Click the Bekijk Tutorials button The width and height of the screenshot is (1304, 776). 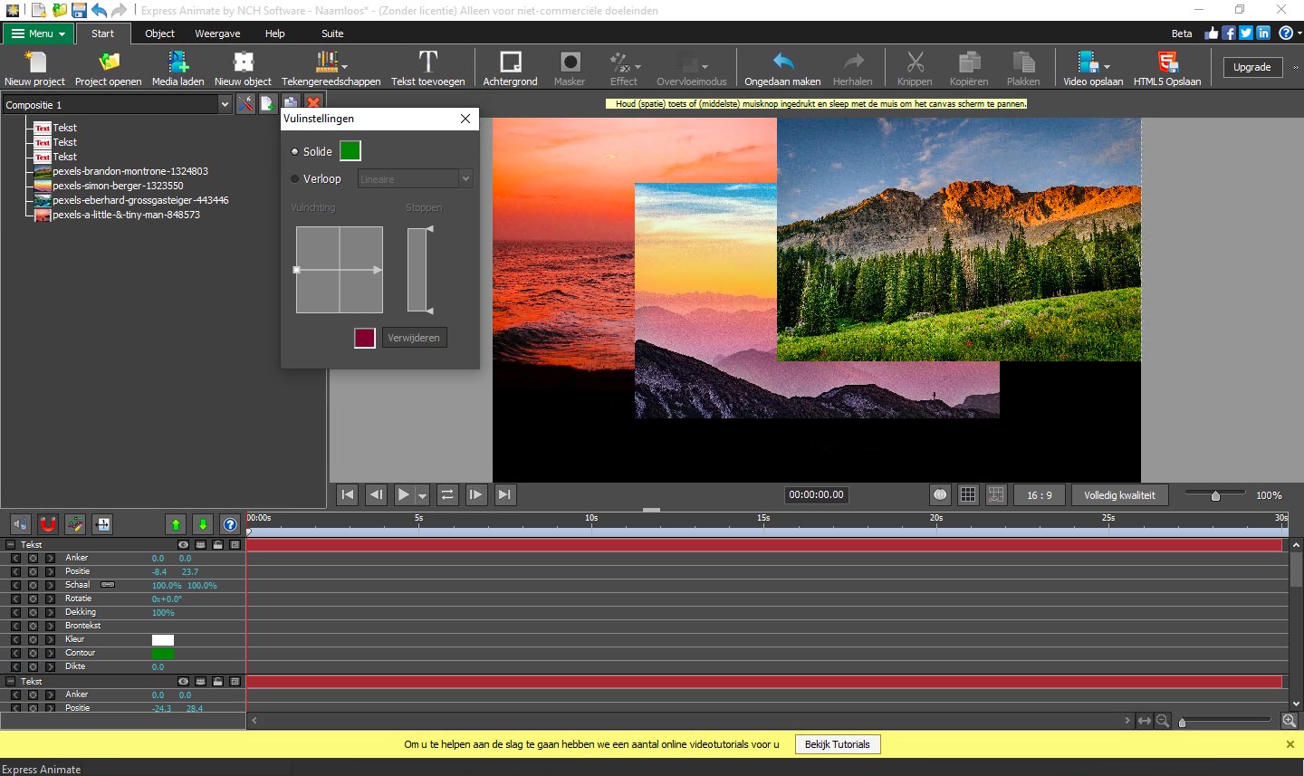(x=837, y=744)
